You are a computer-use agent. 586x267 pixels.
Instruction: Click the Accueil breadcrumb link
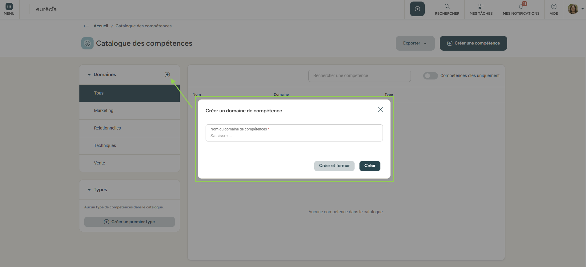tap(101, 26)
